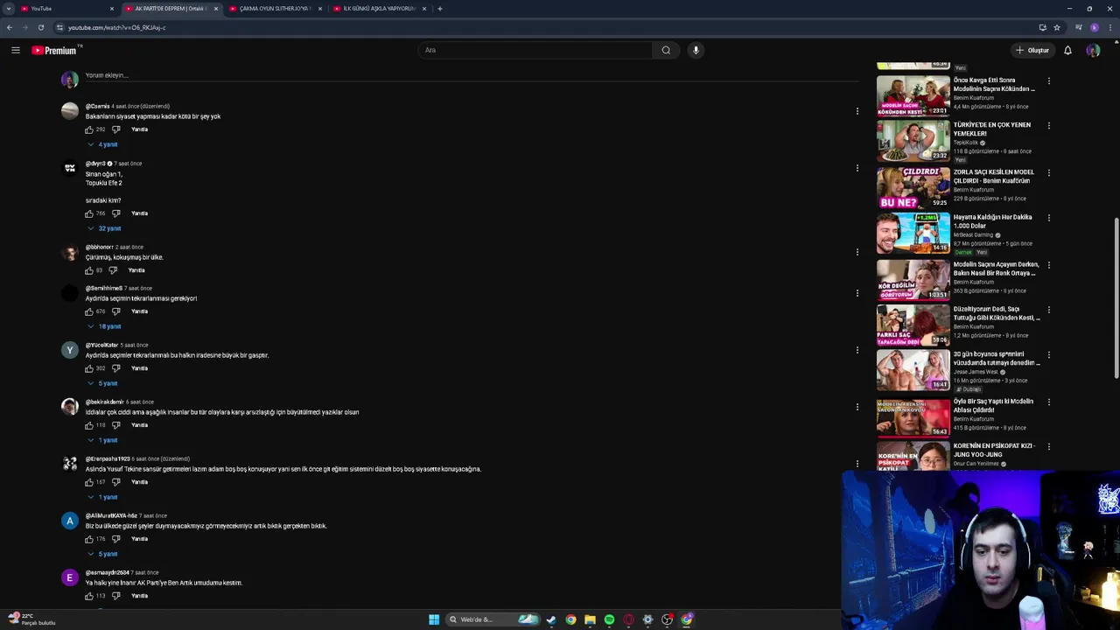Open the 'ZORLA SAÇI KESİLEN MODEL' video thumbnail

coord(913,188)
